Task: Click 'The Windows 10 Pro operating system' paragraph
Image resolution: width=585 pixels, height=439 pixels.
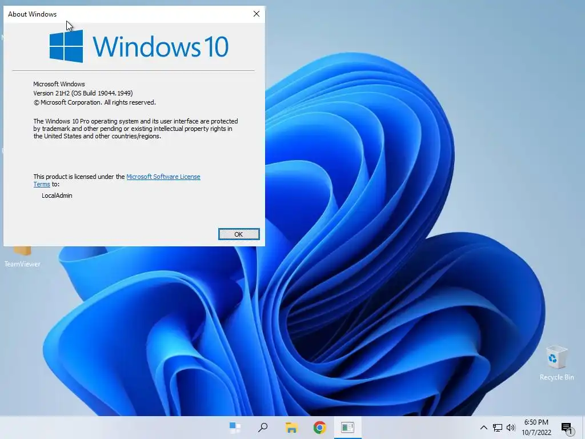Action: click(x=135, y=129)
